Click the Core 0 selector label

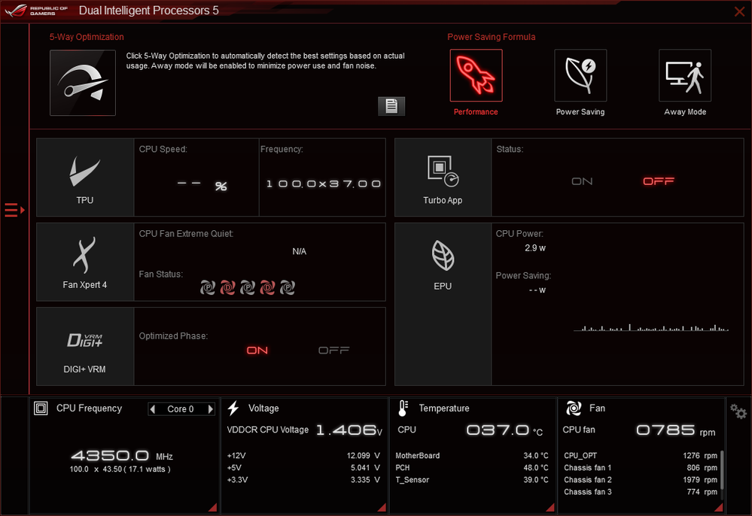click(x=181, y=409)
